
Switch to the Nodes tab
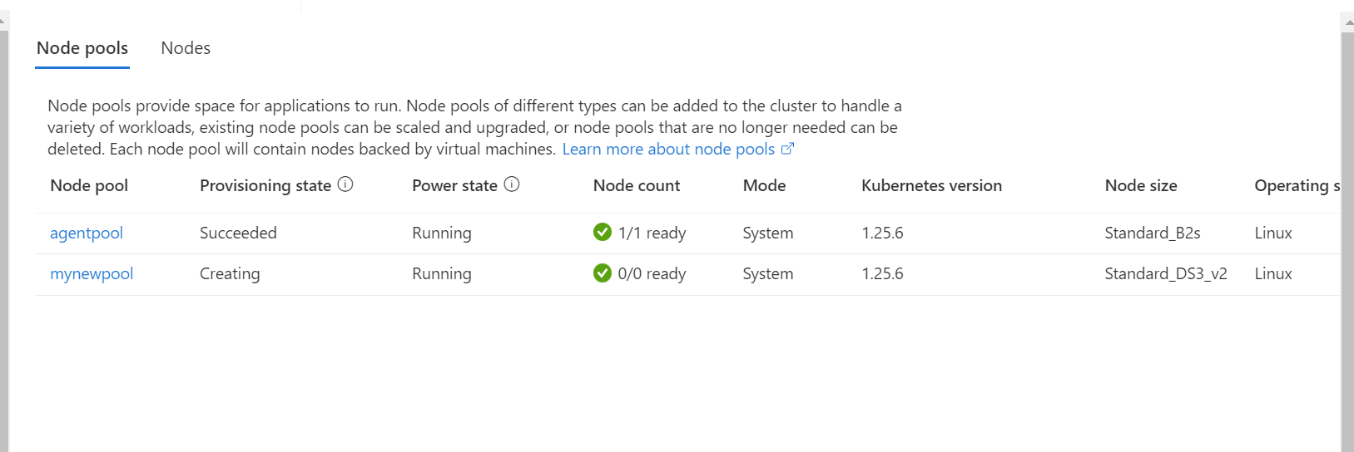point(186,48)
